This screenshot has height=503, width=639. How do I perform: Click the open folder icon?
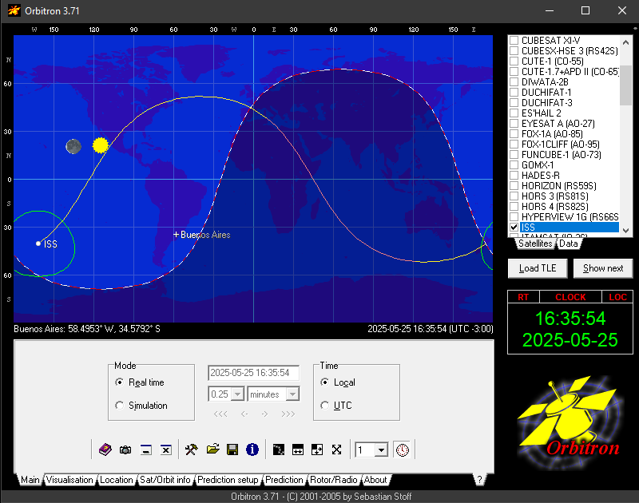click(212, 450)
